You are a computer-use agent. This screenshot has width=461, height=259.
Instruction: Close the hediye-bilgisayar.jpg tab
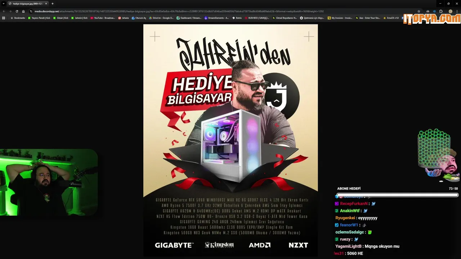click(x=46, y=4)
